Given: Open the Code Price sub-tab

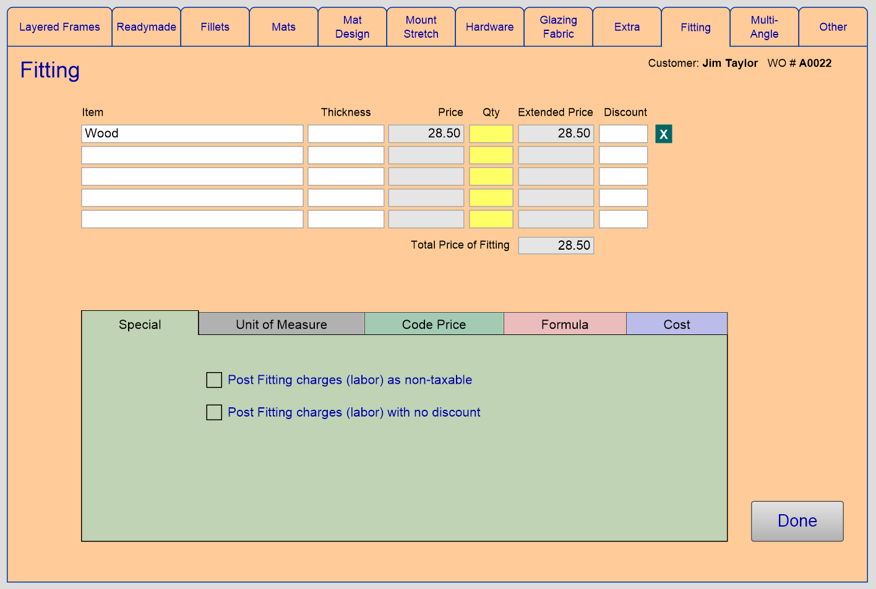Looking at the screenshot, I should (x=434, y=324).
